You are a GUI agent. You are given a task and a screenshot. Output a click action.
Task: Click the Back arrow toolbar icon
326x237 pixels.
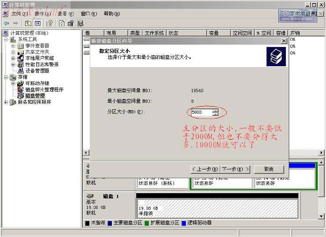pos(6,23)
